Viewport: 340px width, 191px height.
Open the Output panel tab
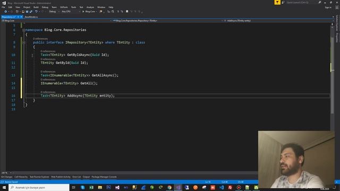click(86, 177)
